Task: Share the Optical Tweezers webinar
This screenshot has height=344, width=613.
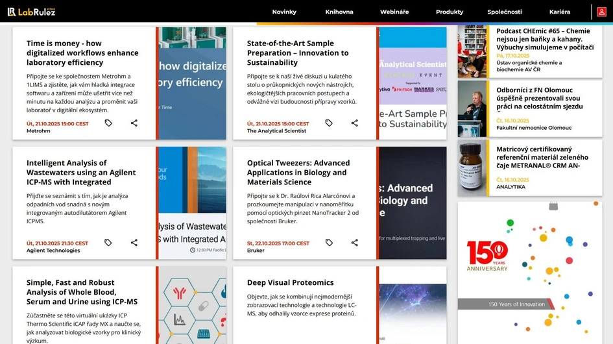Action: [355, 243]
